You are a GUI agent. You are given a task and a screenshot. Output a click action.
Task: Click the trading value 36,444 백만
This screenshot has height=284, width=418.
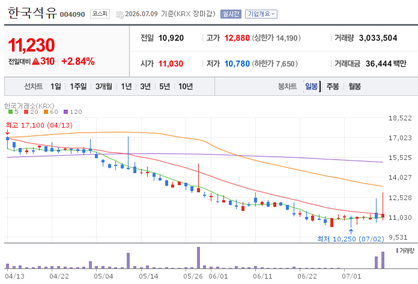pos(386,64)
